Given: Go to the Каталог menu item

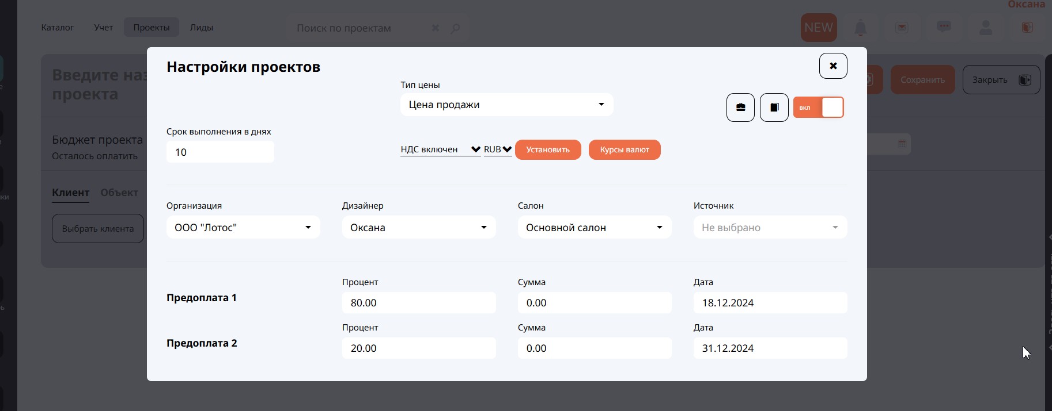Looking at the screenshot, I should click(x=58, y=28).
